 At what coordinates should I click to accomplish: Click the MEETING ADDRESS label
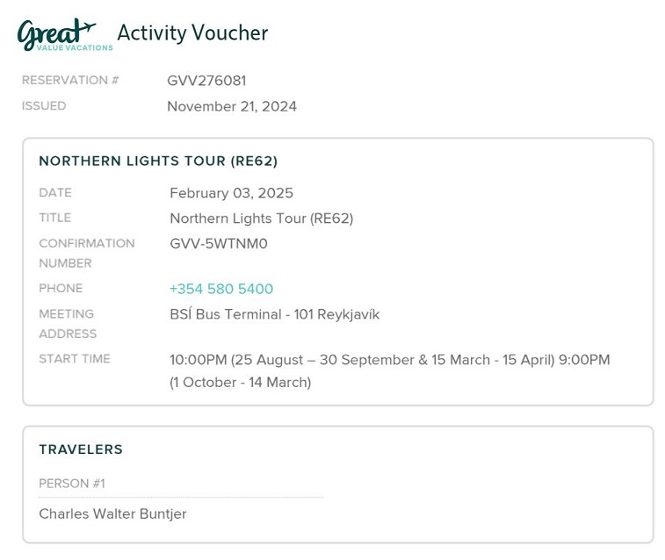point(68,324)
